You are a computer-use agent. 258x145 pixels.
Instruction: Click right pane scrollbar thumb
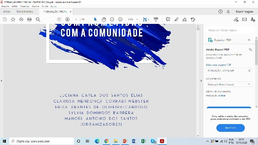[x=256, y=52]
